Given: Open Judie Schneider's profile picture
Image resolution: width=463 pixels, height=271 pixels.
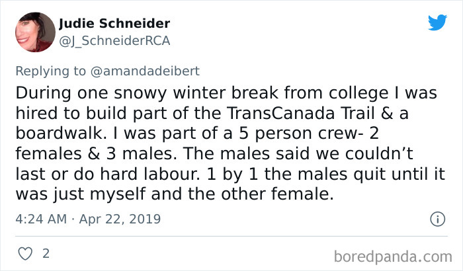Looking at the screenshot, I should click(x=34, y=32).
